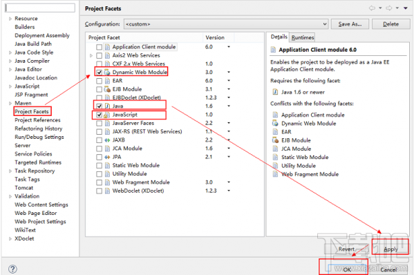Click the Save As button

[x=350, y=24]
